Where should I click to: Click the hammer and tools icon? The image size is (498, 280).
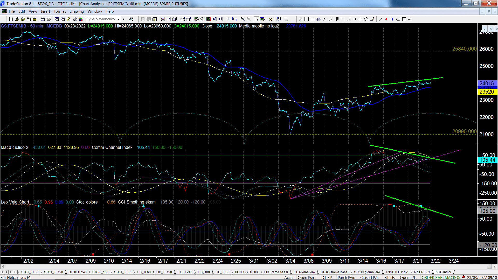click(x=270, y=19)
